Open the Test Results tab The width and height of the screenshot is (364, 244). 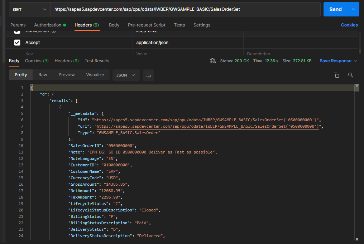[x=97, y=61]
